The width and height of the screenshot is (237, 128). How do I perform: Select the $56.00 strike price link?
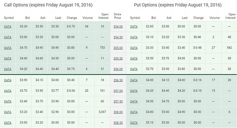118,69
